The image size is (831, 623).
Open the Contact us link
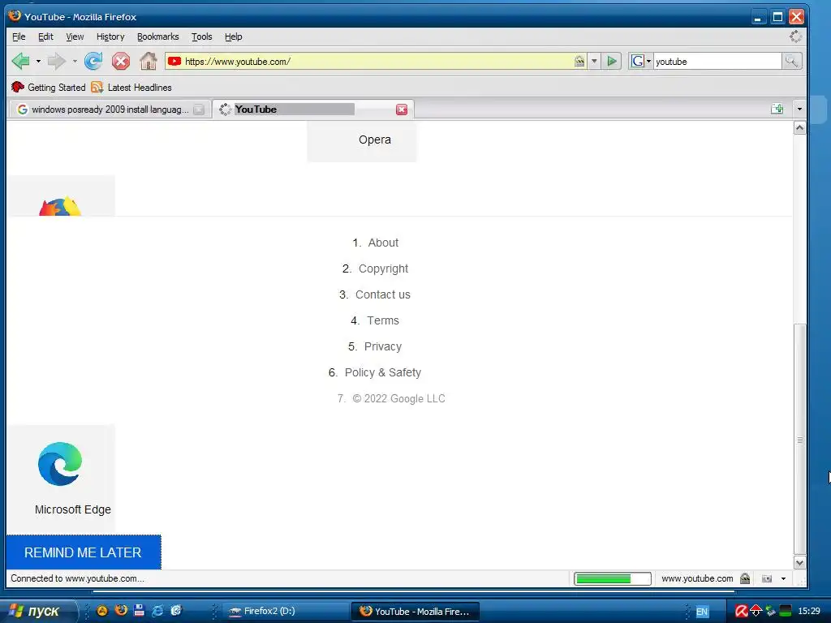pos(383,294)
